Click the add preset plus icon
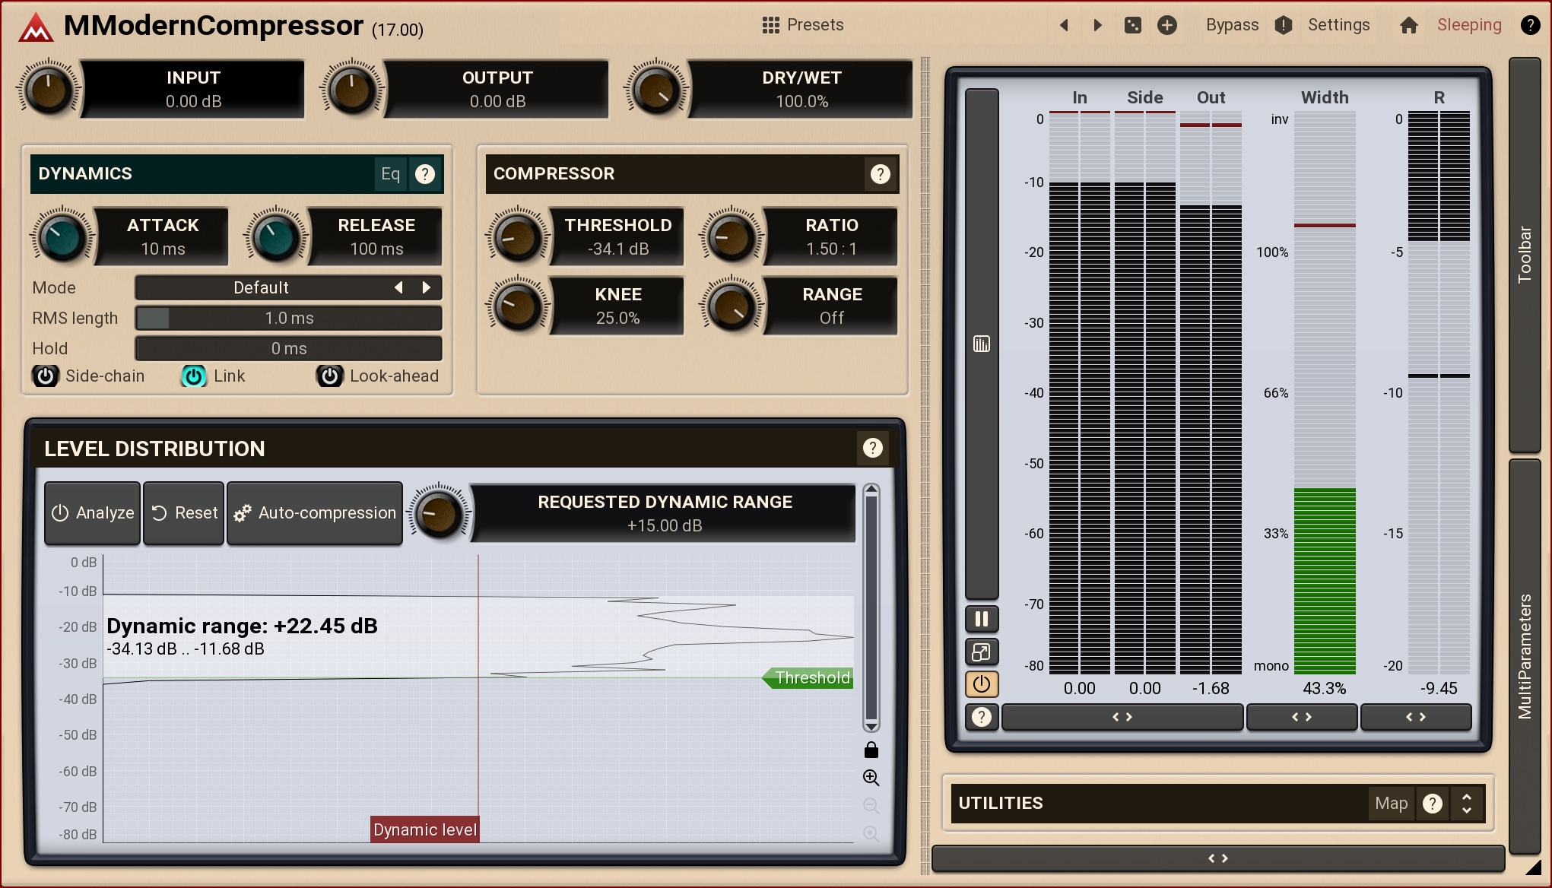 [1166, 25]
